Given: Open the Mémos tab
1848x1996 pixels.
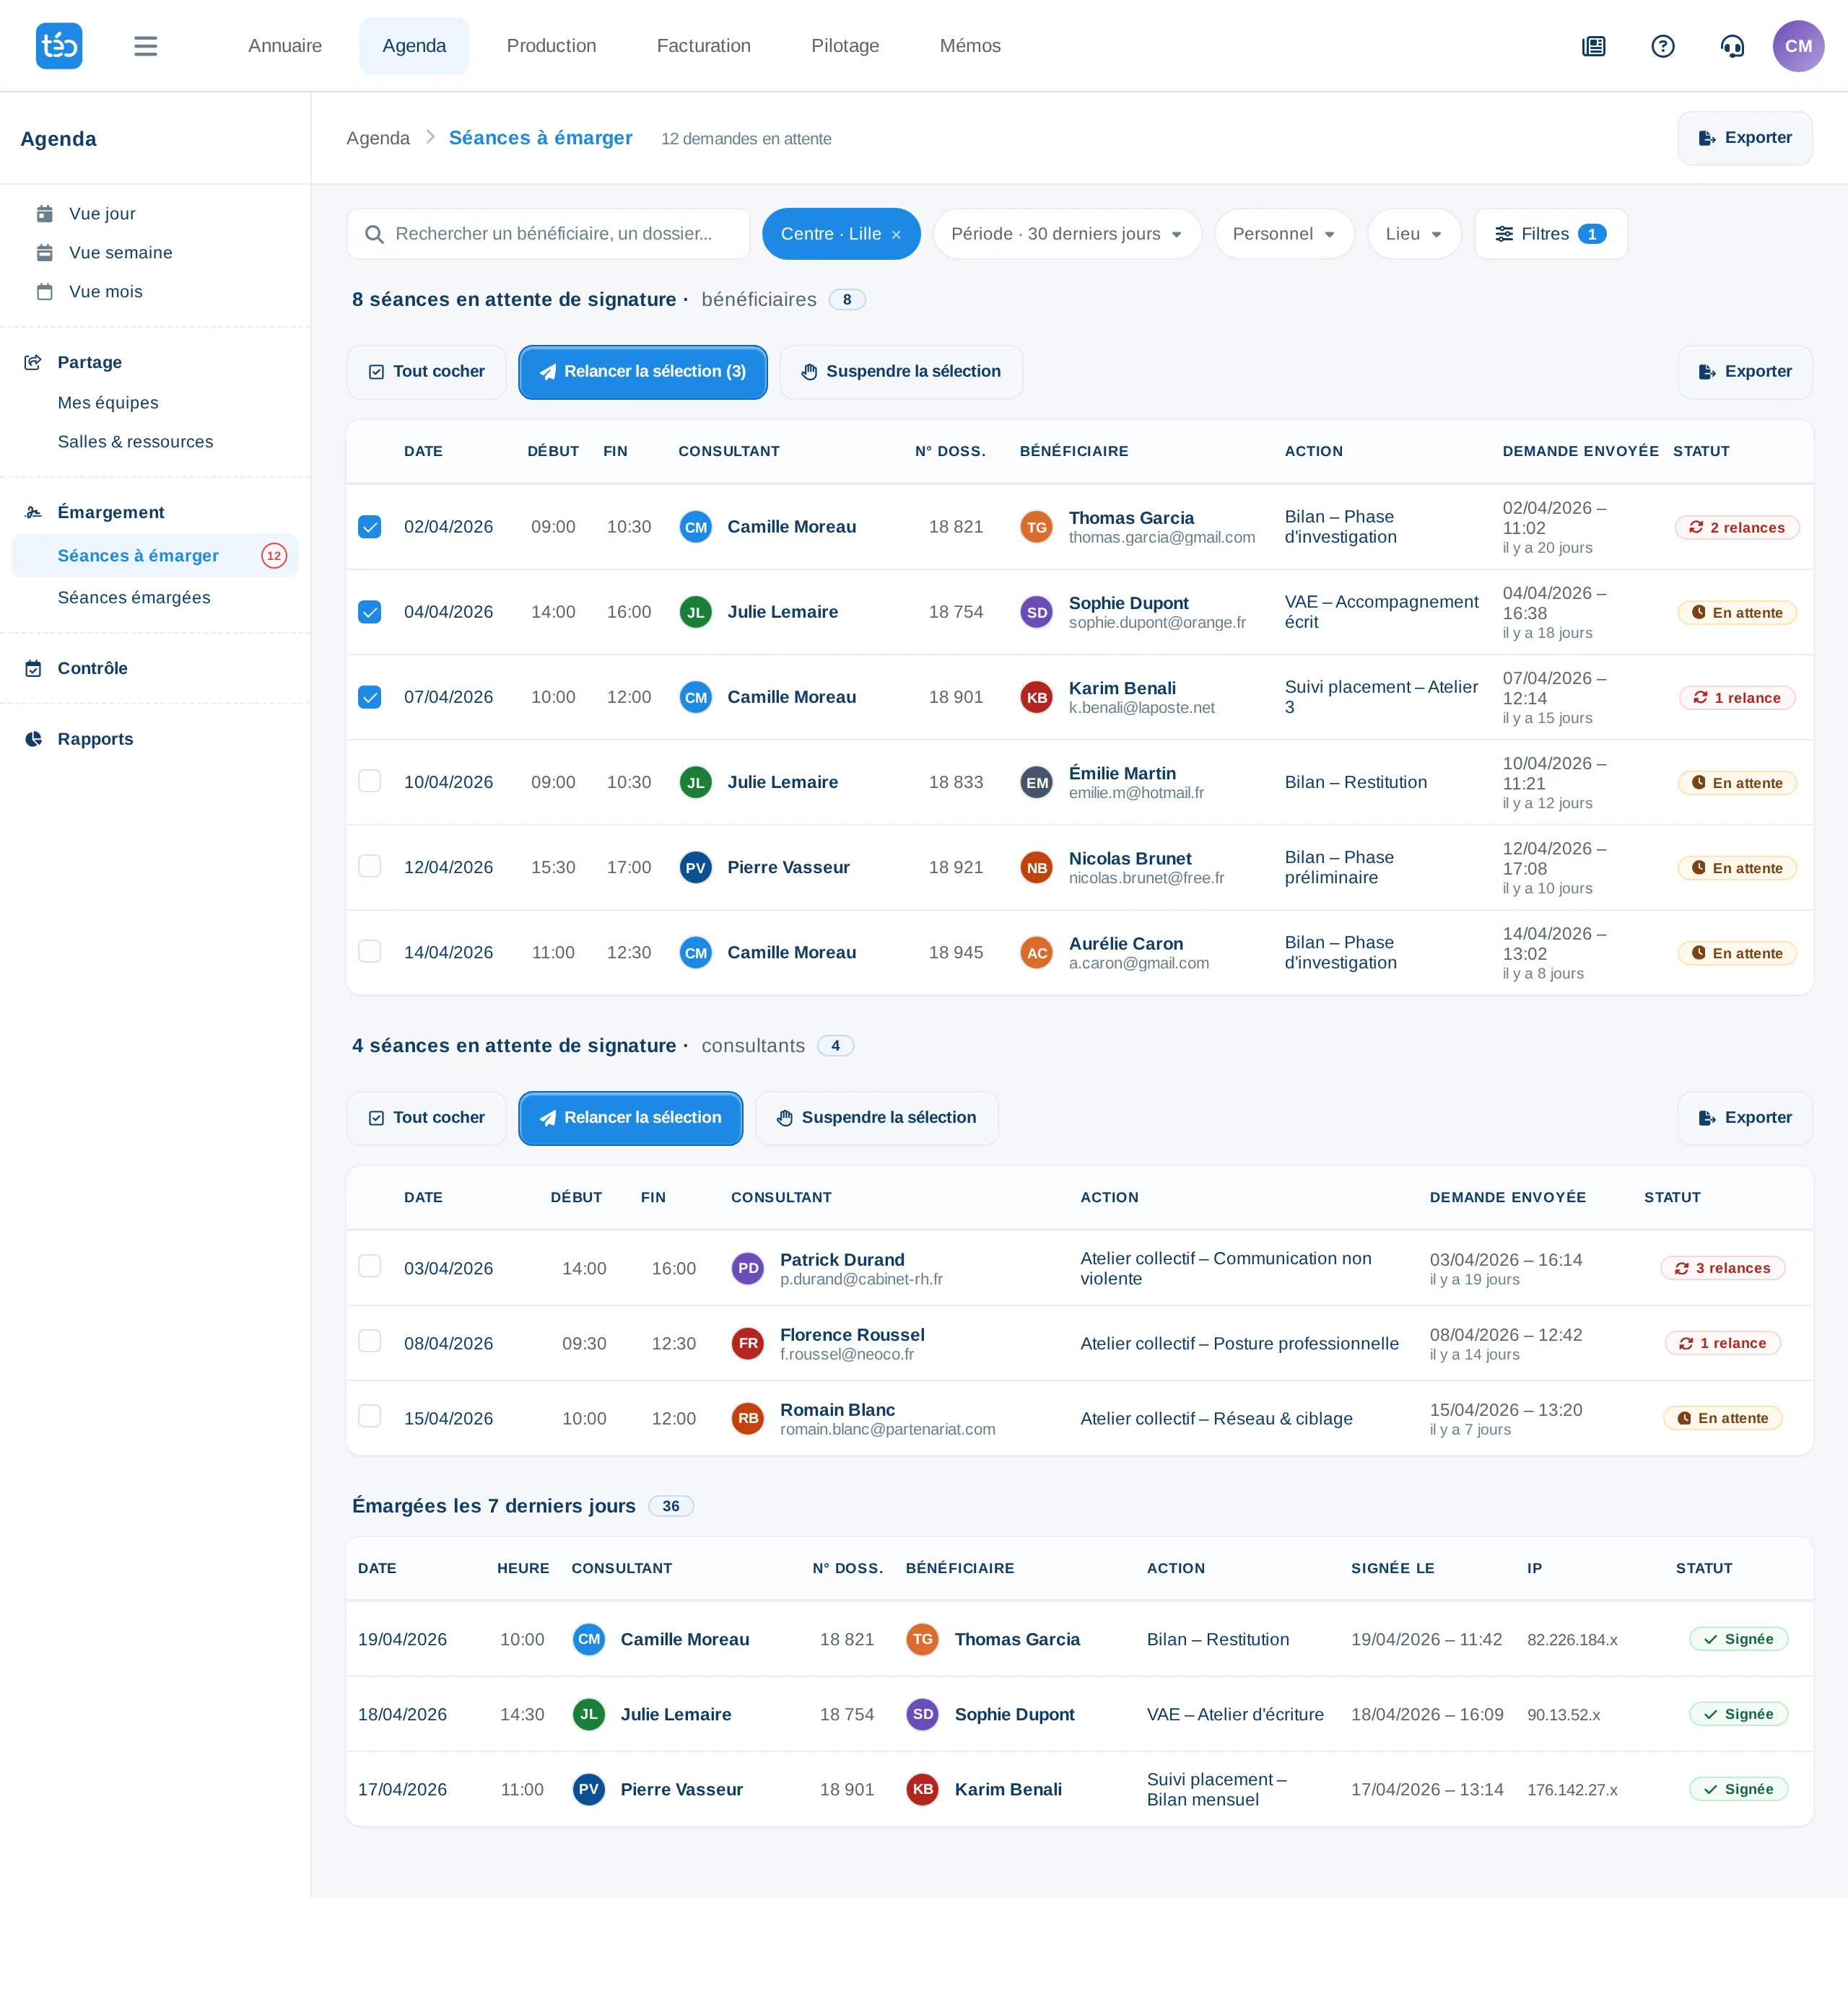Looking at the screenshot, I should click(x=970, y=46).
